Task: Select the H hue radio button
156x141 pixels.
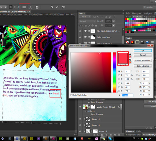Action: pyautogui.click(x=119, y=71)
